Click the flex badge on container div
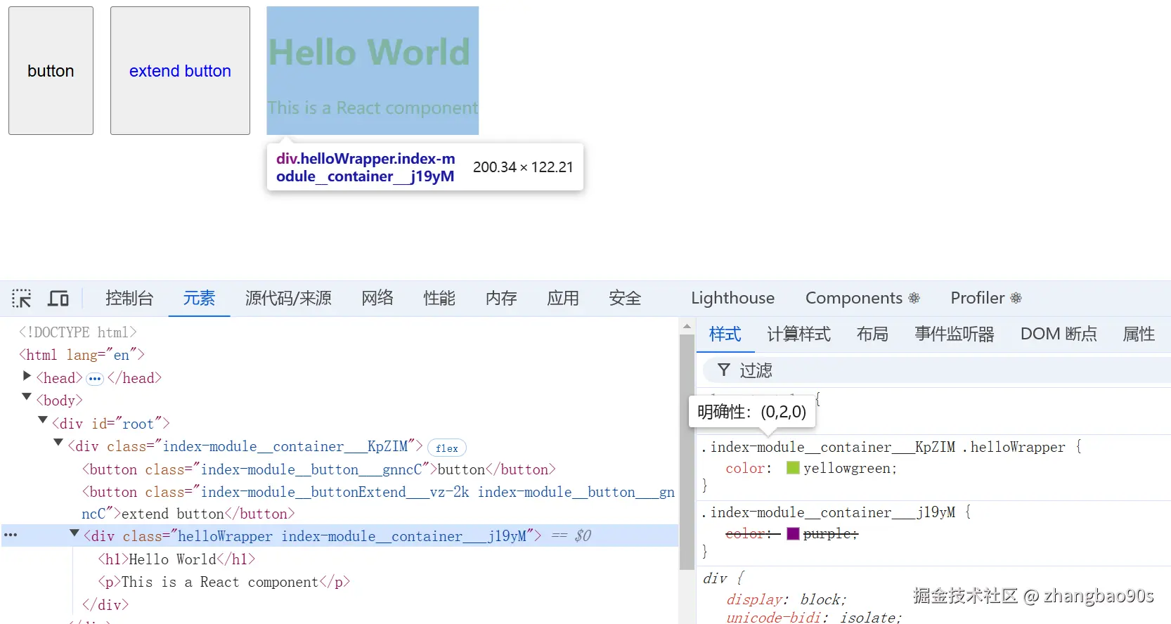The height and width of the screenshot is (624, 1171). point(447,448)
